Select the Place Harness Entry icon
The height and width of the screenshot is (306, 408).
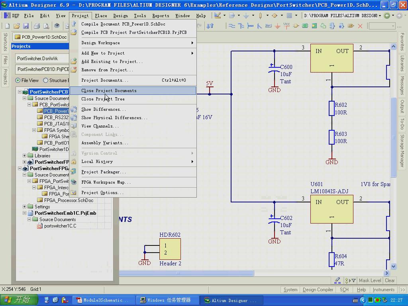tap(341, 26)
